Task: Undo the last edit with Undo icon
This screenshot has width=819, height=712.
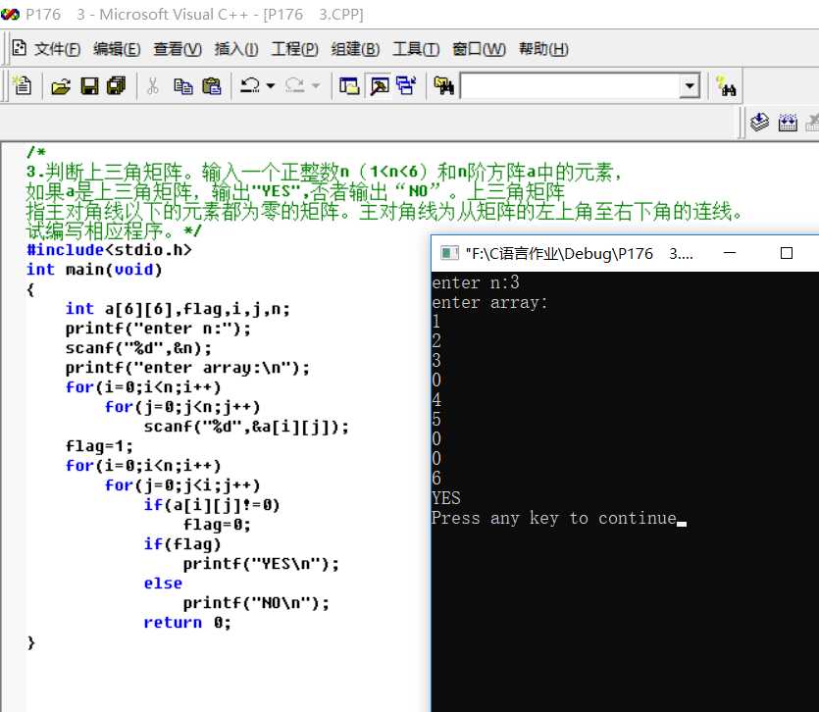Action: tap(250, 85)
